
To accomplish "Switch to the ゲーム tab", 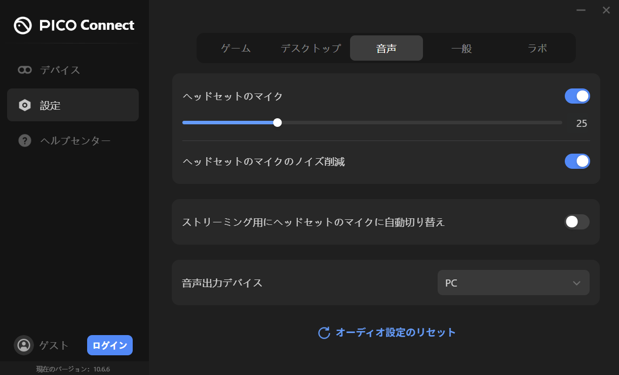I will (x=236, y=49).
